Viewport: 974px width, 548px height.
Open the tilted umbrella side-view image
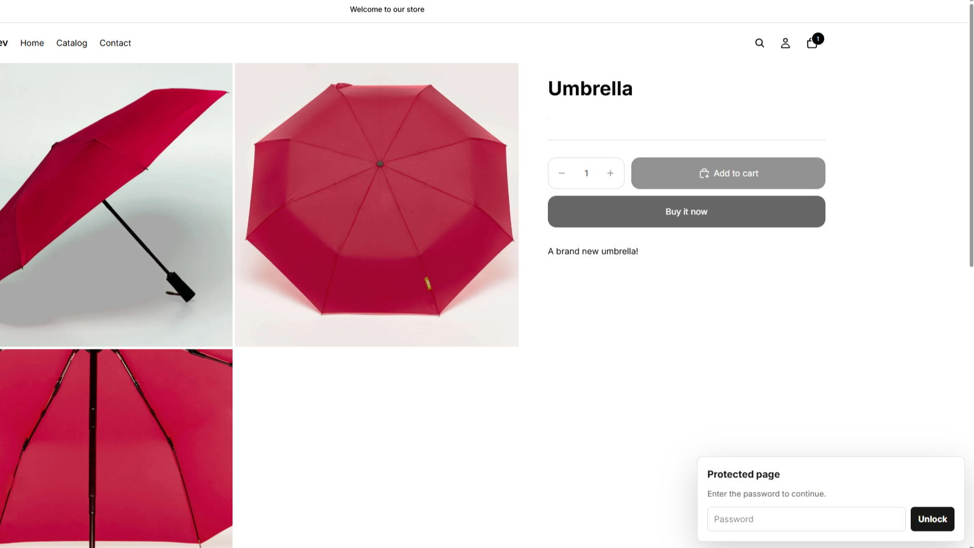click(116, 205)
